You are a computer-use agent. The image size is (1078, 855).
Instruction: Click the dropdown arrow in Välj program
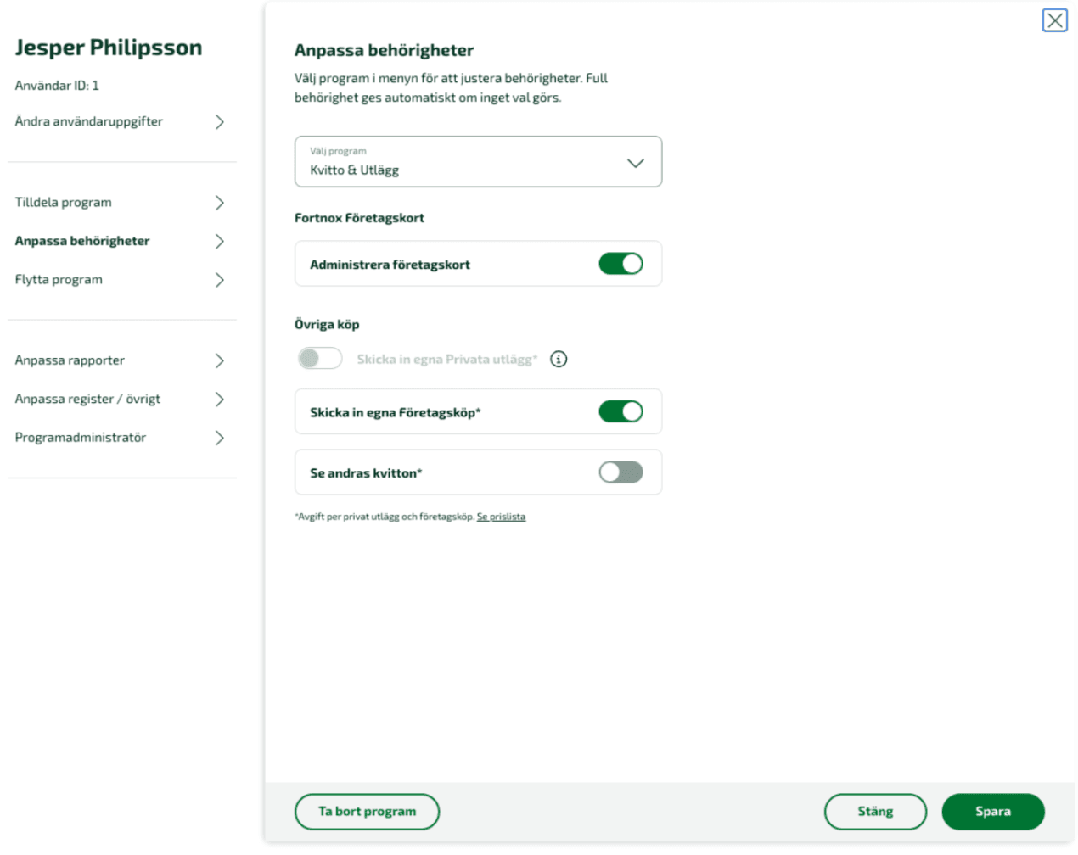(x=635, y=163)
